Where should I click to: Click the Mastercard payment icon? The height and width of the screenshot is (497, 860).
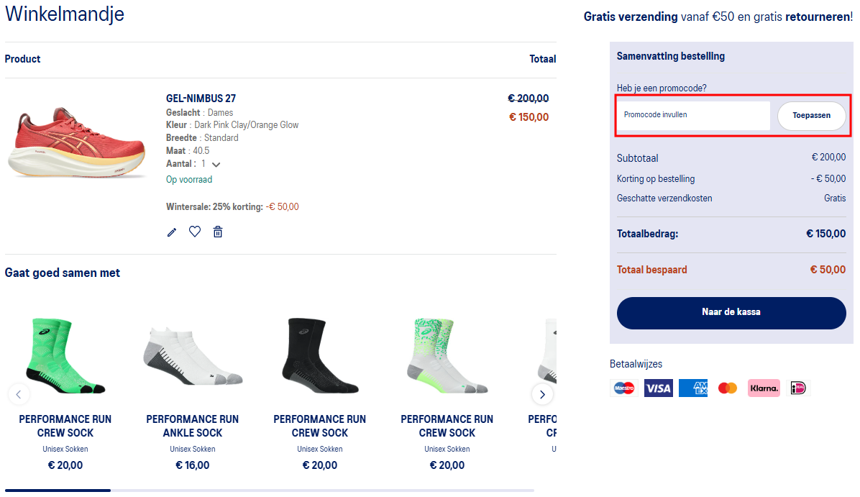pyautogui.click(x=727, y=388)
